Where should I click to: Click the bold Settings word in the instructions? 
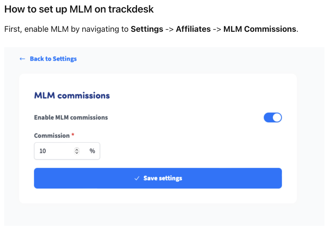(147, 29)
